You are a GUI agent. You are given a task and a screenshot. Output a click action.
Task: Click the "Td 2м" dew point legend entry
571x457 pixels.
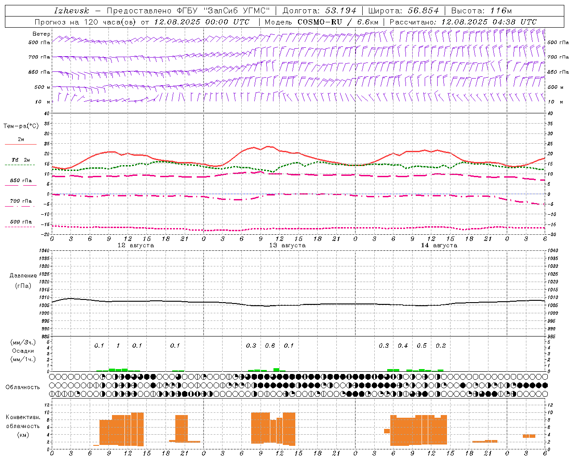[x=21, y=160]
